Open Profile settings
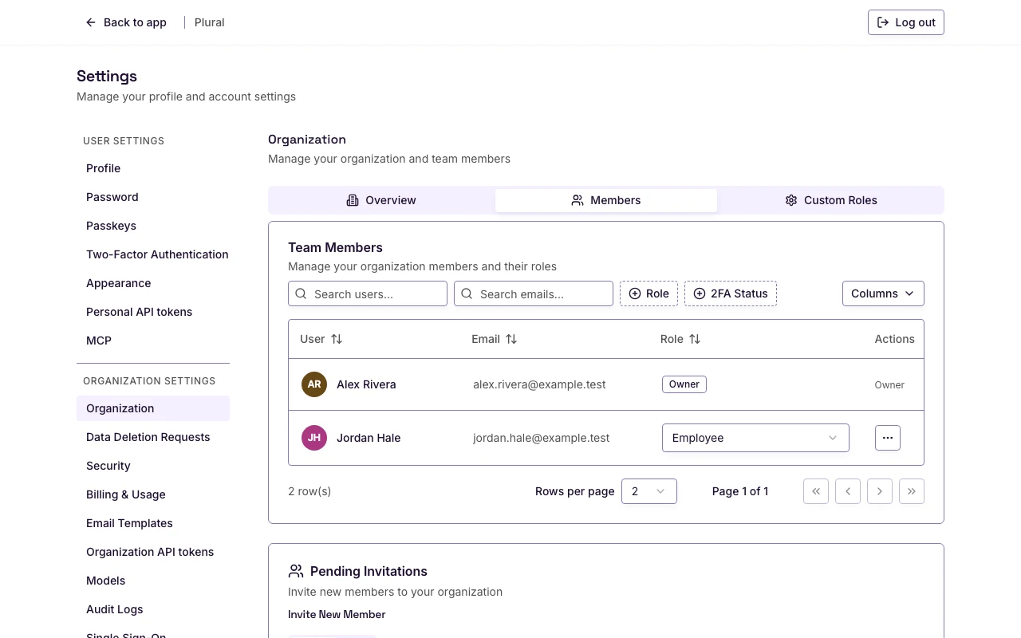This screenshot has height=638, width=1021. pos(153,168)
